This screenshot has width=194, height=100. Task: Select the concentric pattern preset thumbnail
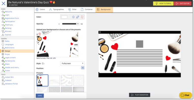tap(78, 80)
